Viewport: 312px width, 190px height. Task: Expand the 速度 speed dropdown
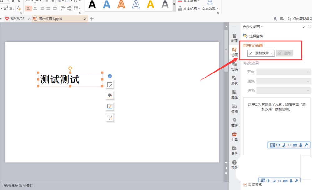coord(283,90)
